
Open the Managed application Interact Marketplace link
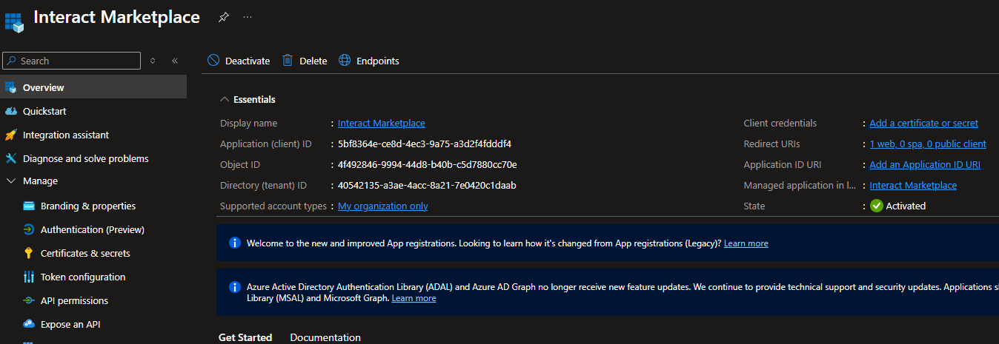pos(913,185)
